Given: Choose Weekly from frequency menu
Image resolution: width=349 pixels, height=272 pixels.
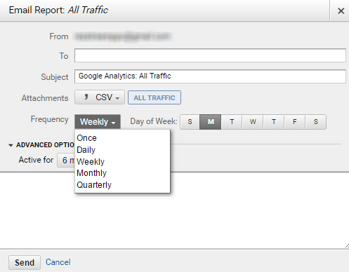Looking at the screenshot, I should [x=122, y=161].
